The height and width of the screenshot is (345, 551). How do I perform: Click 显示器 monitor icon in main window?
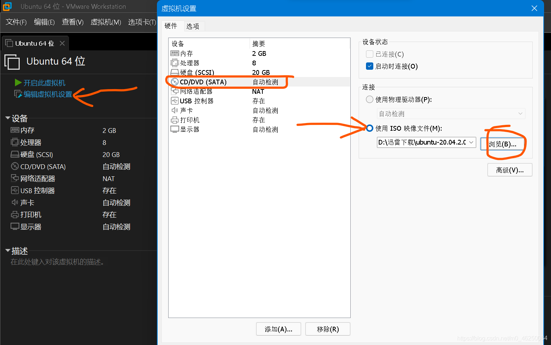[15, 226]
